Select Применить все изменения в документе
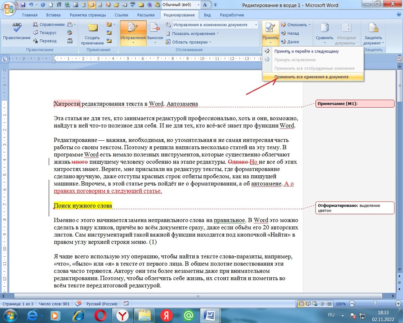The width and height of the screenshot is (403, 323). tap(311, 77)
